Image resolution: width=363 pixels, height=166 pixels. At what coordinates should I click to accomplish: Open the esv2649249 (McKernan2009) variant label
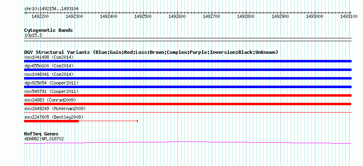(55, 108)
